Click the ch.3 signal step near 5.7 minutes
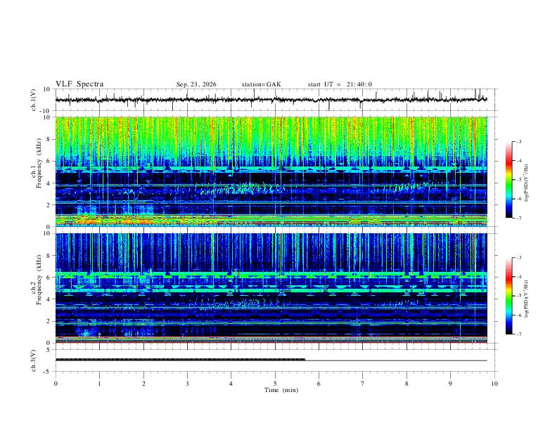 tap(305, 360)
